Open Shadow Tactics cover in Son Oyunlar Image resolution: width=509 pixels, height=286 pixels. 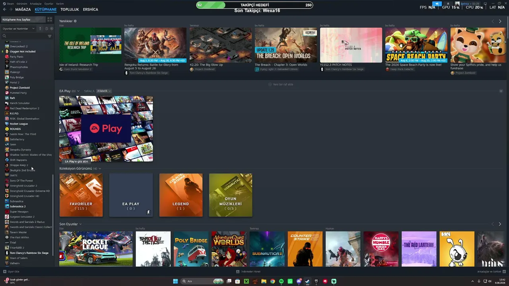click(x=153, y=249)
